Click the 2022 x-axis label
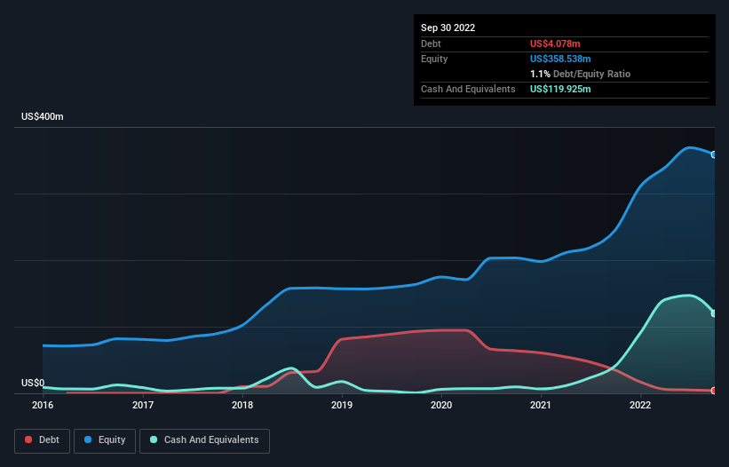 tap(640, 405)
